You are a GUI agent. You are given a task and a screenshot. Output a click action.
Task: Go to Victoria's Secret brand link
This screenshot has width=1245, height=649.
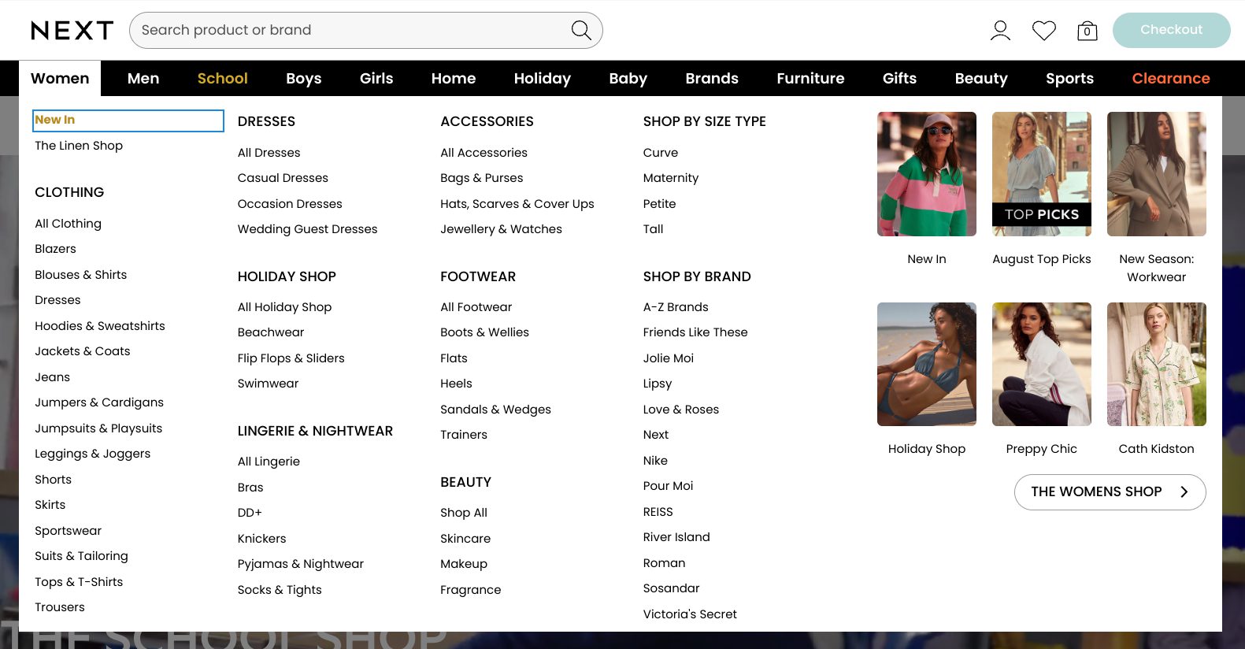click(x=690, y=614)
